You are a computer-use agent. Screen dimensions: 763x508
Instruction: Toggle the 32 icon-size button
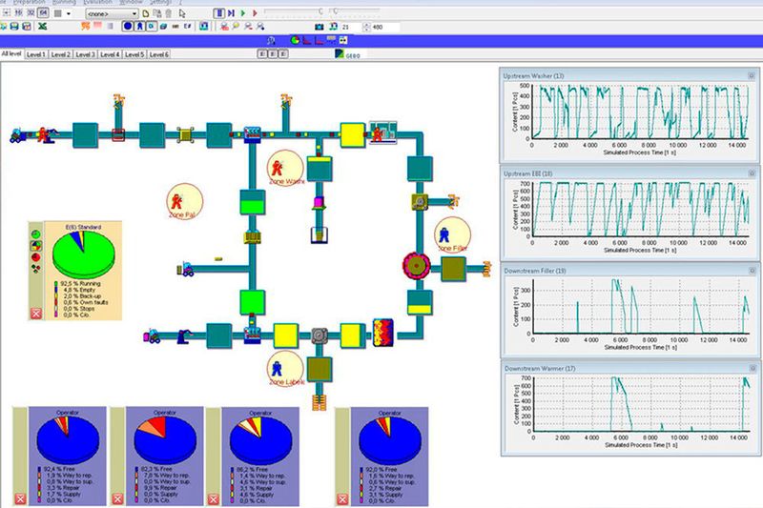[x=31, y=13]
